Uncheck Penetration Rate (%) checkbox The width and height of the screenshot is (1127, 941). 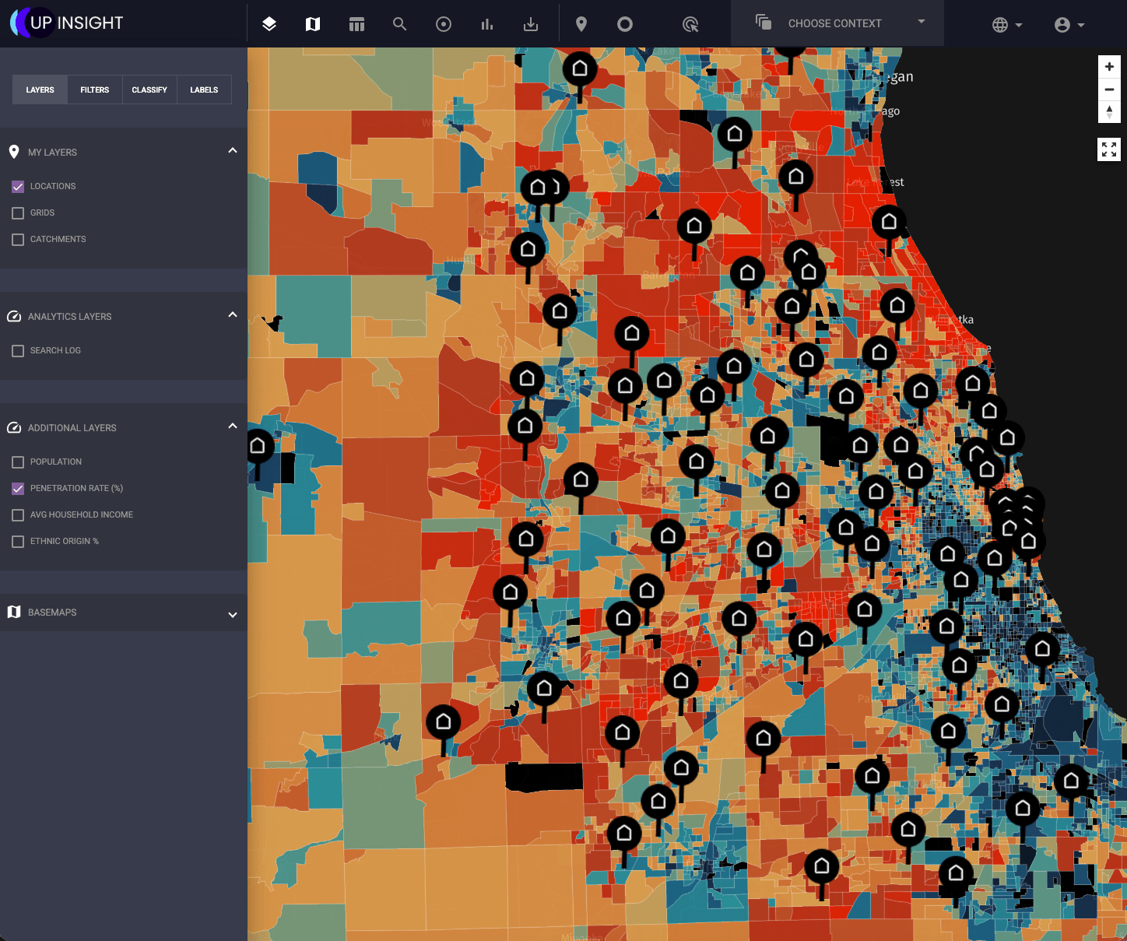click(18, 489)
